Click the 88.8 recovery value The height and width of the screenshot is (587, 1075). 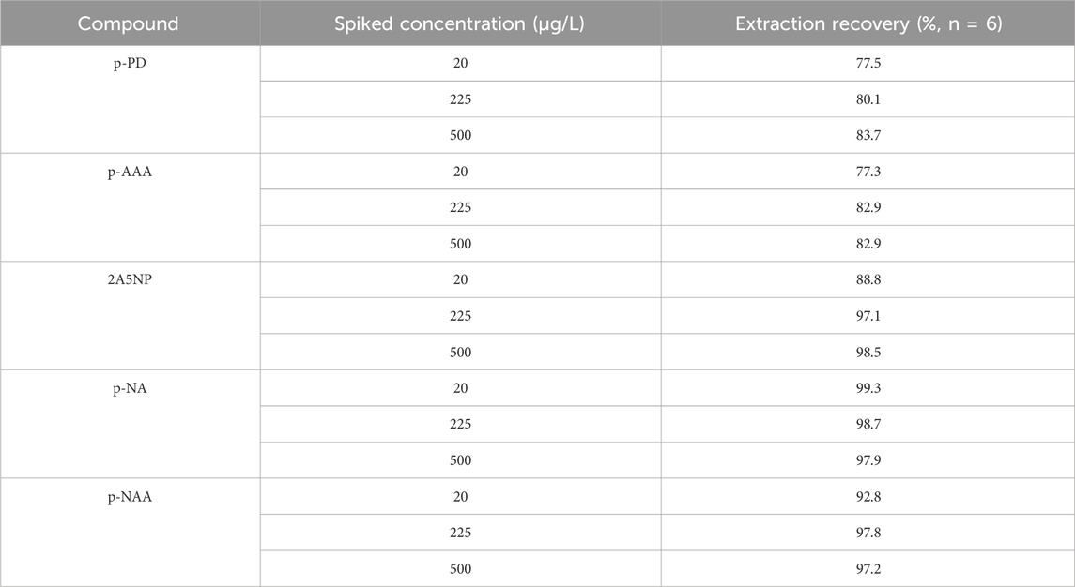[x=868, y=279]
